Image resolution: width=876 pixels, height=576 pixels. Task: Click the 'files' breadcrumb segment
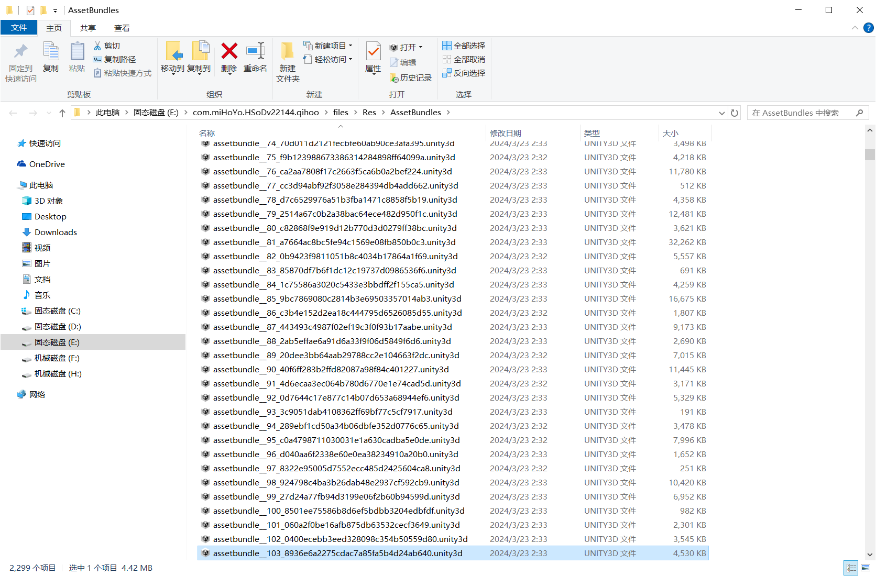pos(341,113)
